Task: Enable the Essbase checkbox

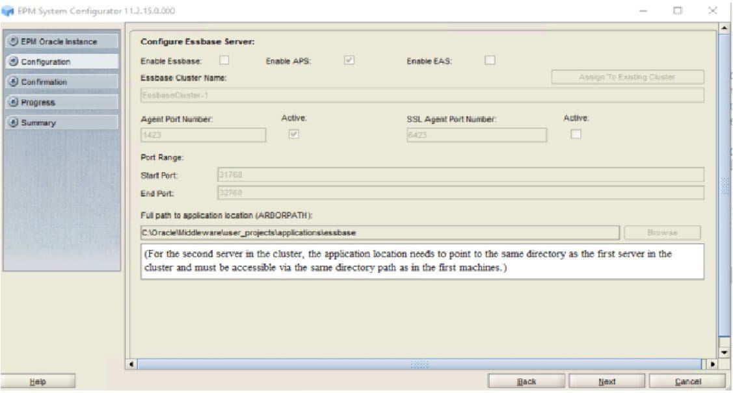Action: (x=224, y=60)
